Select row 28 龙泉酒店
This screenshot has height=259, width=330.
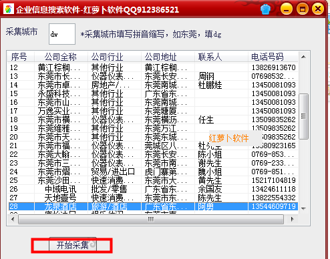pos(153,206)
